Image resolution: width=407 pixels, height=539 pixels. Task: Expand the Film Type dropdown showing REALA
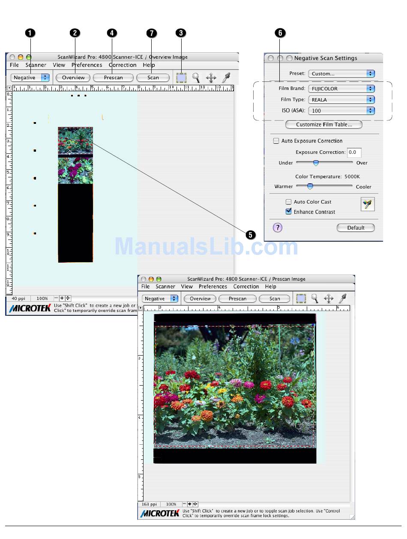pyautogui.click(x=341, y=99)
